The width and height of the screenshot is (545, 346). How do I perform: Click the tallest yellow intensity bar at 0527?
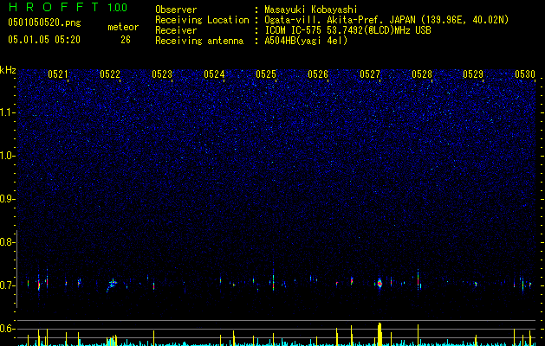(x=380, y=334)
